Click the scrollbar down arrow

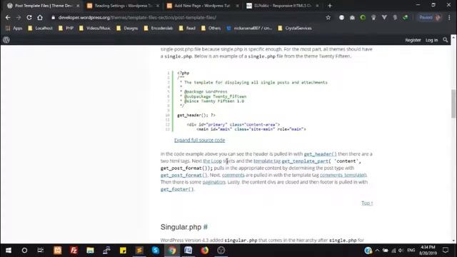pos(453,241)
